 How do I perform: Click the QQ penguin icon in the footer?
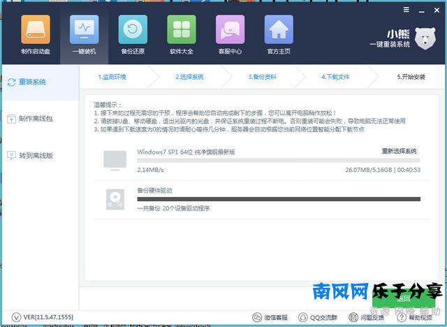point(302,317)
